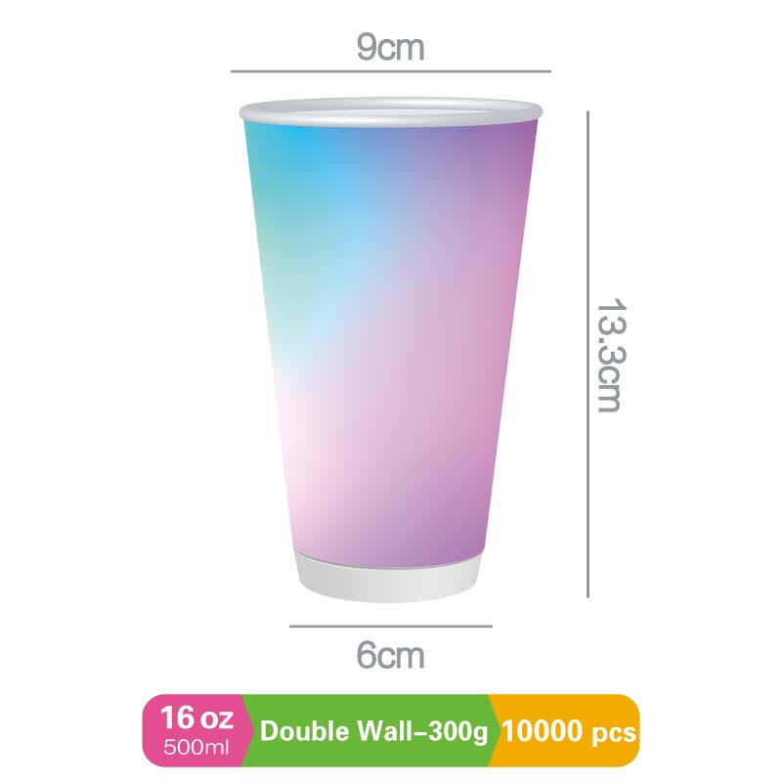
Task: Click the 500ml text under 16 oz
Action: (196, 748)
